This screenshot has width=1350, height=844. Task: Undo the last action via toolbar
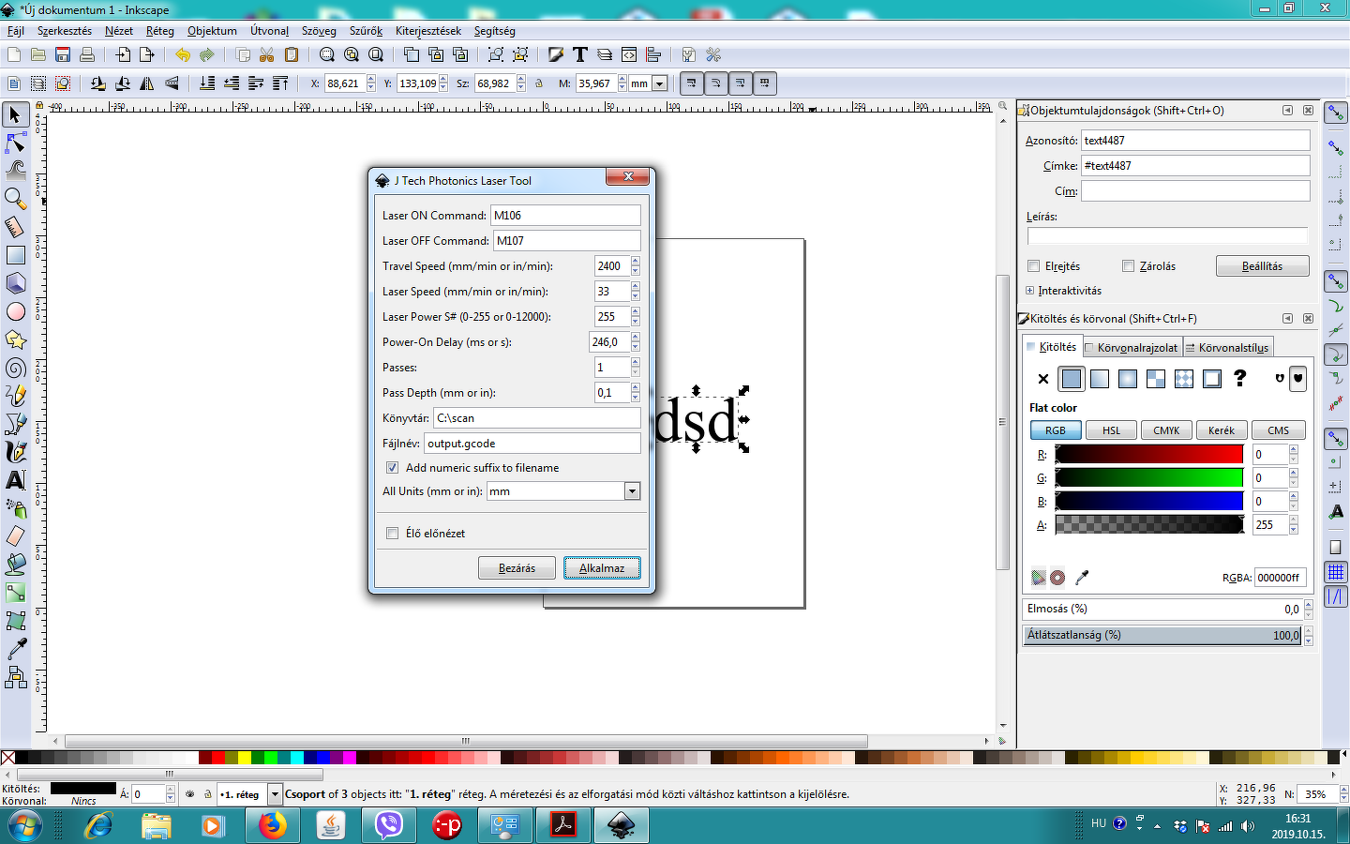pyautogui.click(x=183, y=55)
